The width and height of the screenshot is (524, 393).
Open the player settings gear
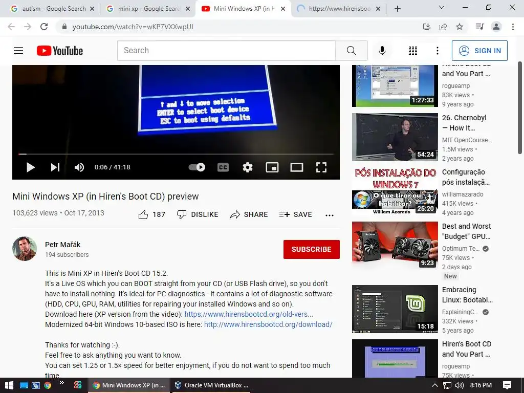pos(247,167)
